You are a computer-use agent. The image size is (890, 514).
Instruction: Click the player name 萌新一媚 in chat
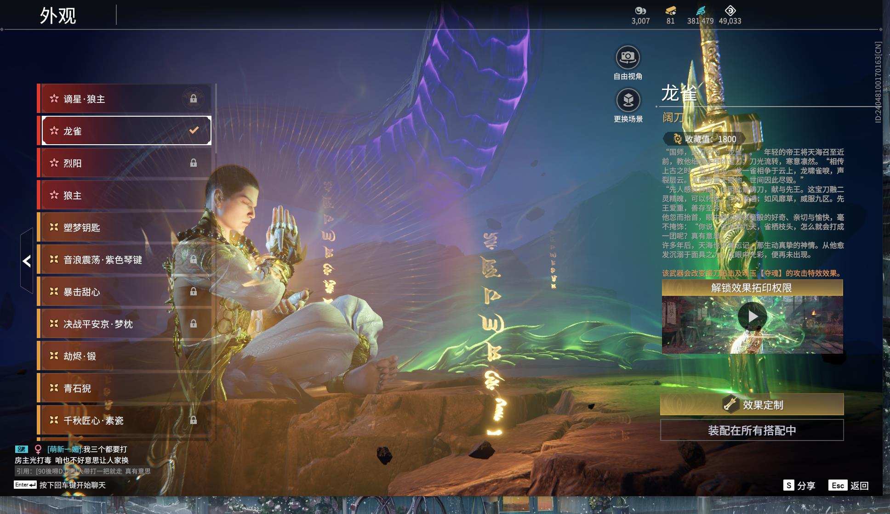tap(65, 449)
